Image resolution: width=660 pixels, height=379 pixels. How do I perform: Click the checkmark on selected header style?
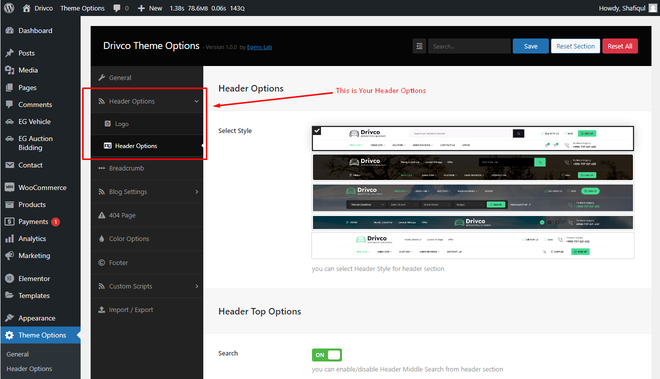317,131
